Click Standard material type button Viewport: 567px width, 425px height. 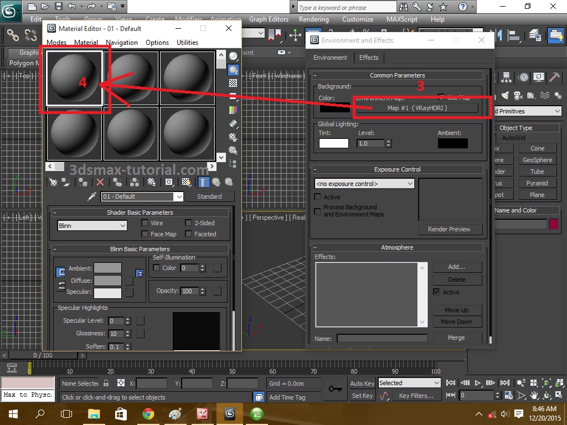click(209, 196)
